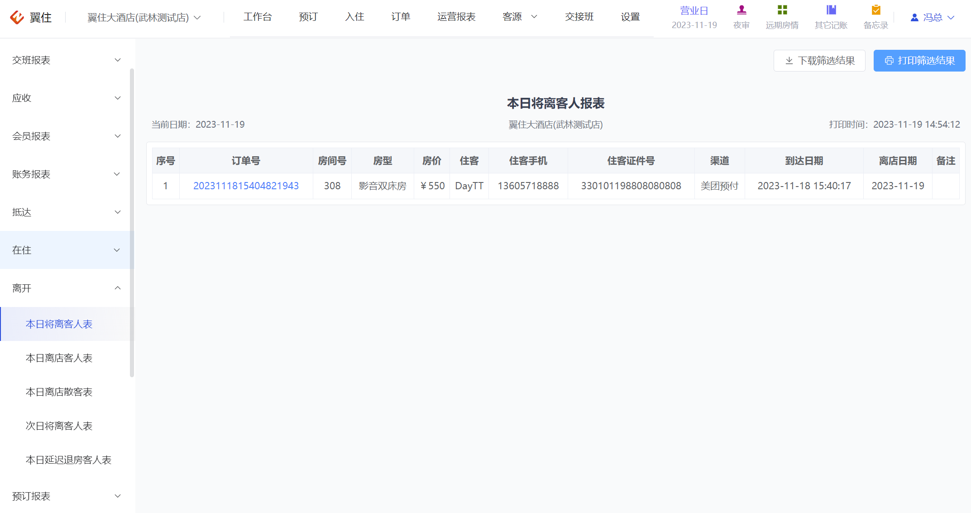The height and width of the screenshot is (513, 971).
Task: Click the printer icon in 打印筛选结果
Action: point(889,61)
